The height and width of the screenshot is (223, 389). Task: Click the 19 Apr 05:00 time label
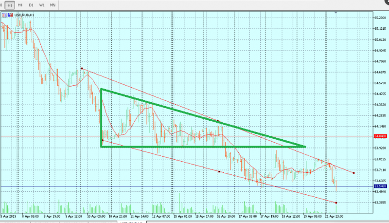312,216
